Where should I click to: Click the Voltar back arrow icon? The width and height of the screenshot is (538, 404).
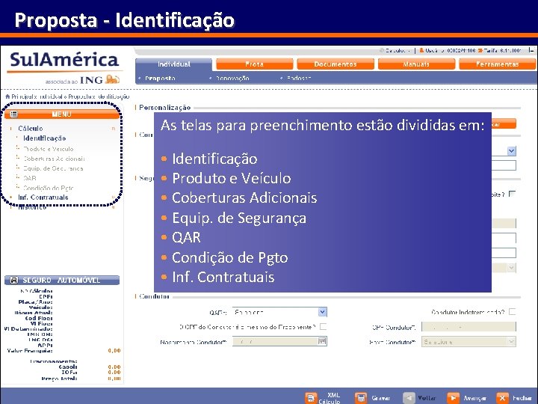pyautogui.click(x=409, y=398)
